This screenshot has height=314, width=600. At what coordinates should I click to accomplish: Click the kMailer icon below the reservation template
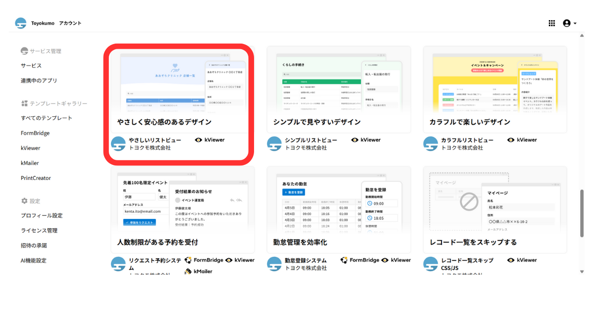189,271
